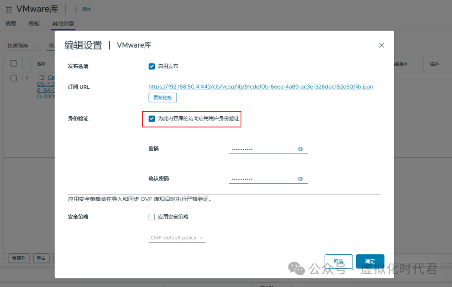Click the 复制链接 button

(x=162, y=97)
